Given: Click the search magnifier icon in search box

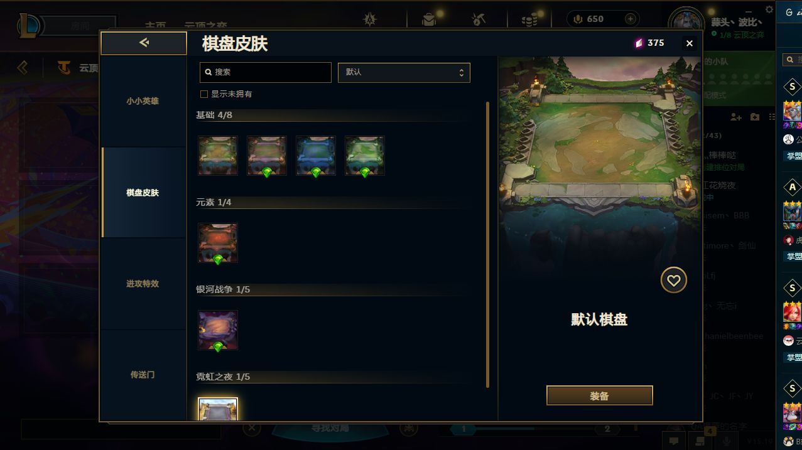Looking at the screenshot, I should tap(209, 72).
